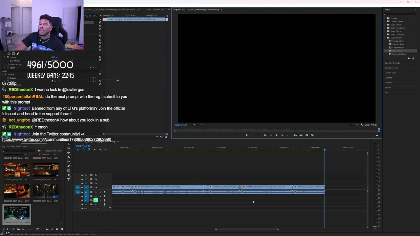Open the Fit zoom level dropdown
The height and width of the screenshot is (236, 420).
tap(197, 125)
